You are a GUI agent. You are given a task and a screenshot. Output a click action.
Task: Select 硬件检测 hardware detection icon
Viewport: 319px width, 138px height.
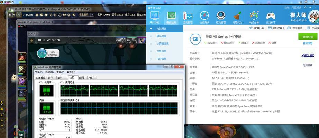click(171, 18)
